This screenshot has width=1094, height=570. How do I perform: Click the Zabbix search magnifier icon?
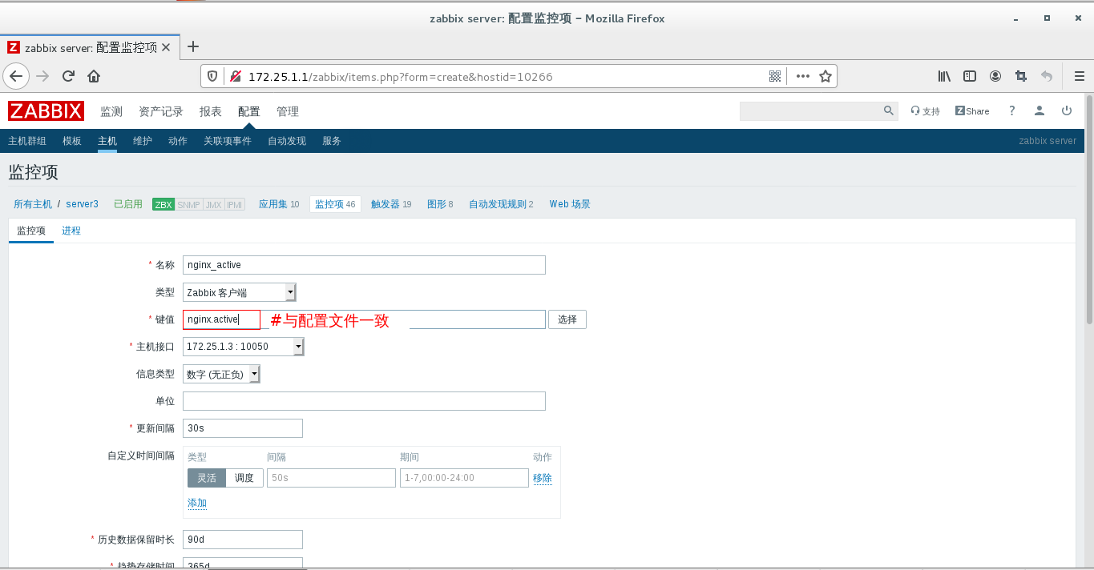888,110
